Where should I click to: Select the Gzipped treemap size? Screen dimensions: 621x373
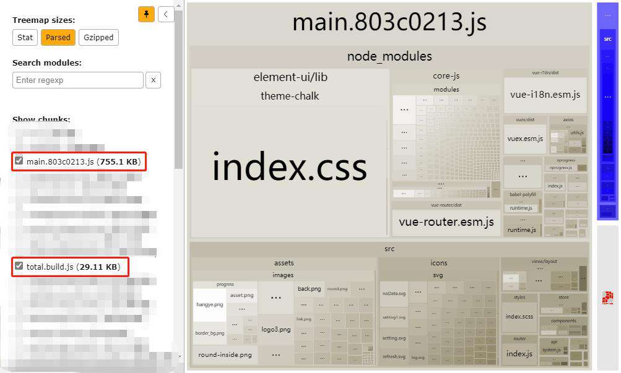pyautogui.click(x=98, y=38)
